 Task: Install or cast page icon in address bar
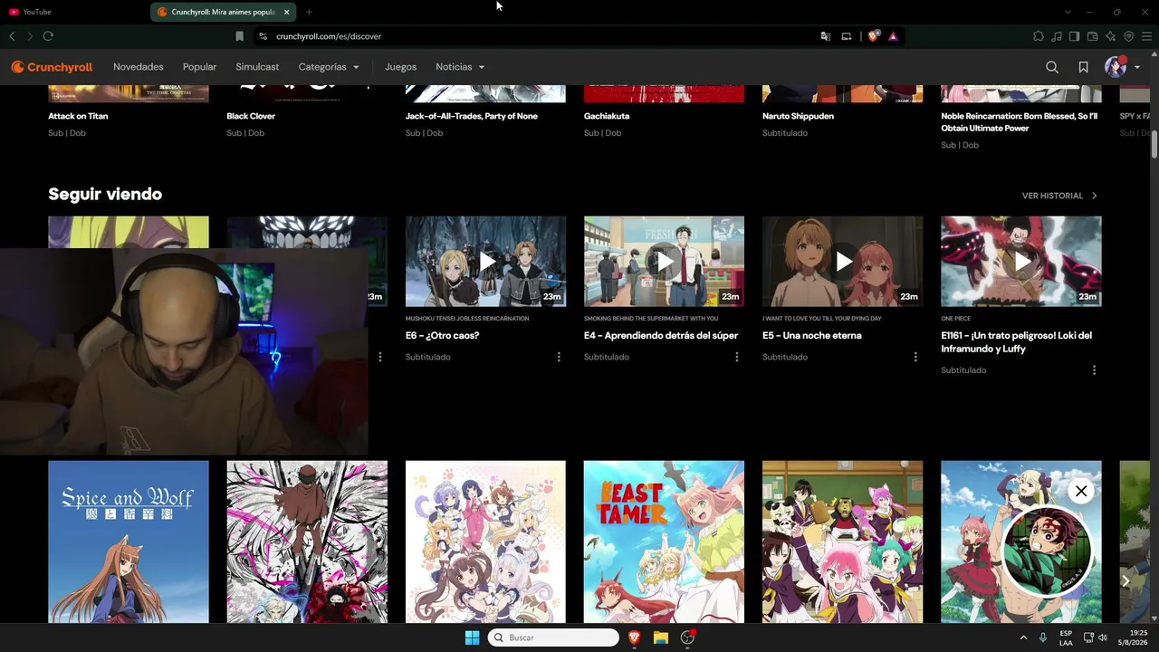point(847,36)
